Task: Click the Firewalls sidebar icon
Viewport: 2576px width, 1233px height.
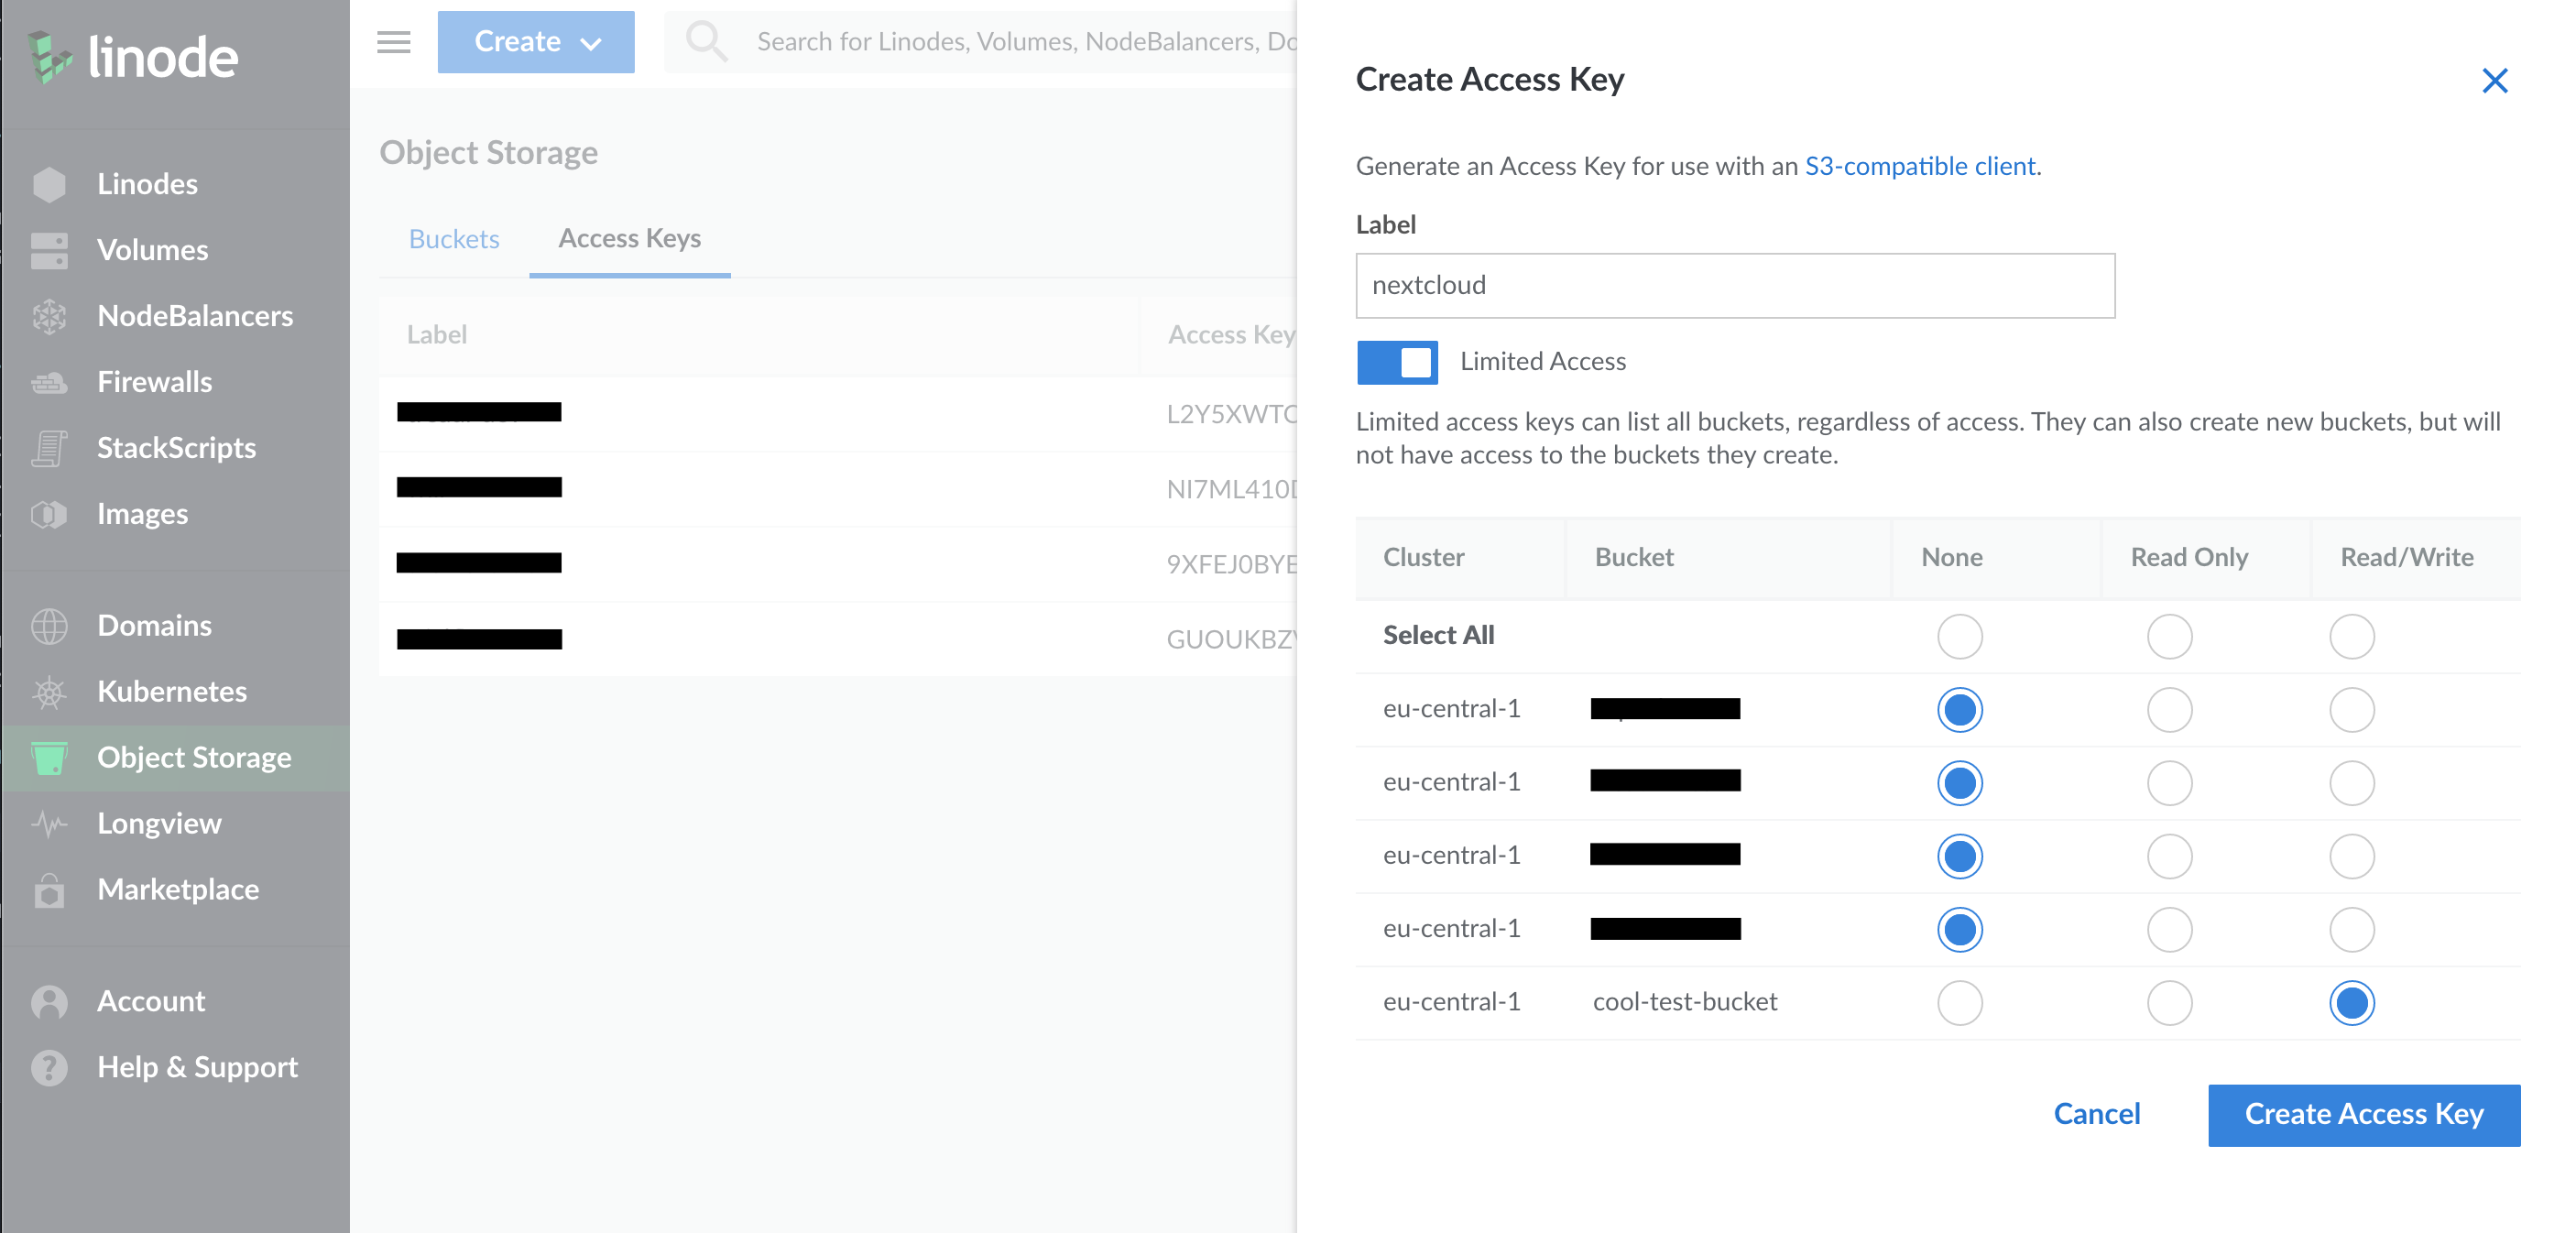Action: point(49,382)
